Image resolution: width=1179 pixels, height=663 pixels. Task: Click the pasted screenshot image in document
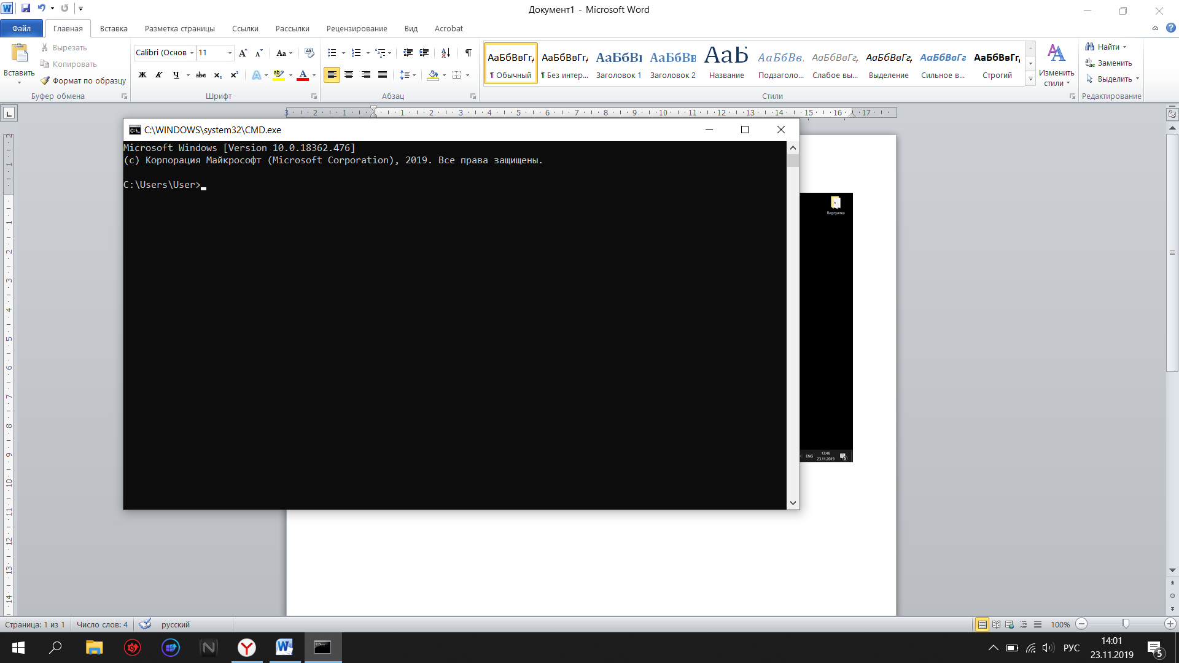[x=826, y=327]
